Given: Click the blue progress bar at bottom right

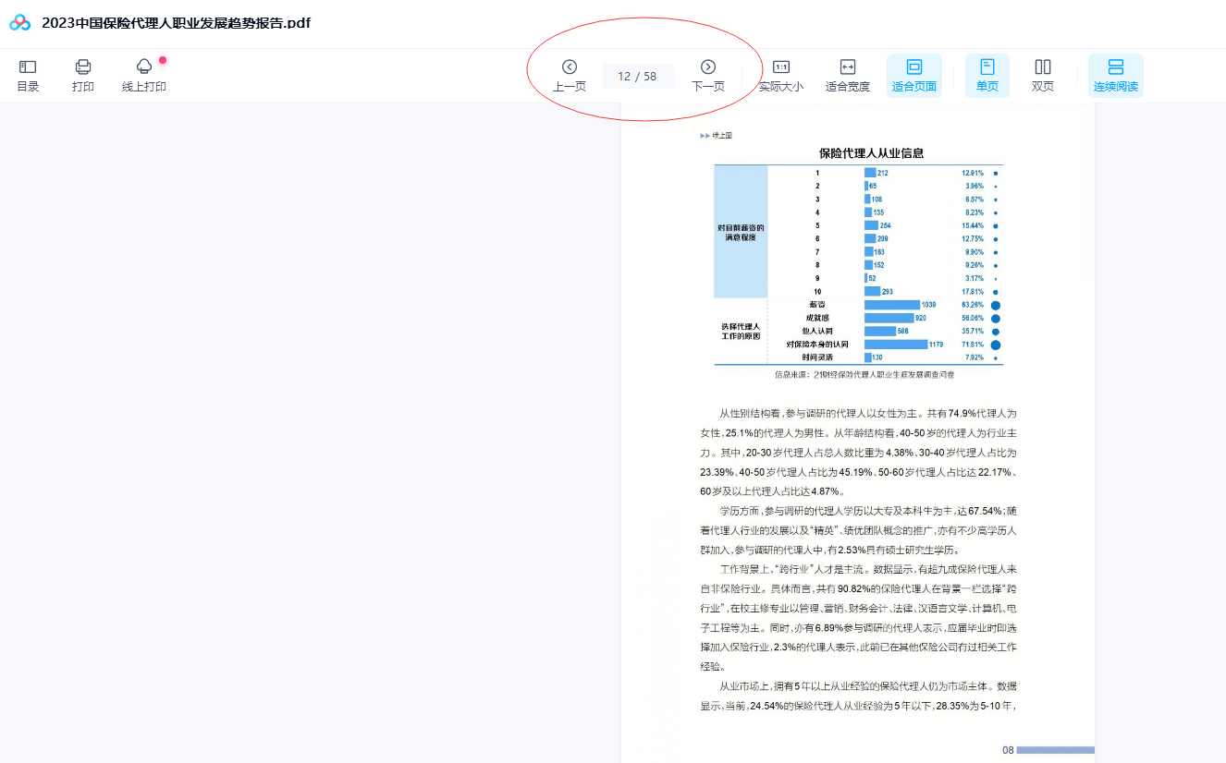Looking at the screenshot, I should [1054, 751].
